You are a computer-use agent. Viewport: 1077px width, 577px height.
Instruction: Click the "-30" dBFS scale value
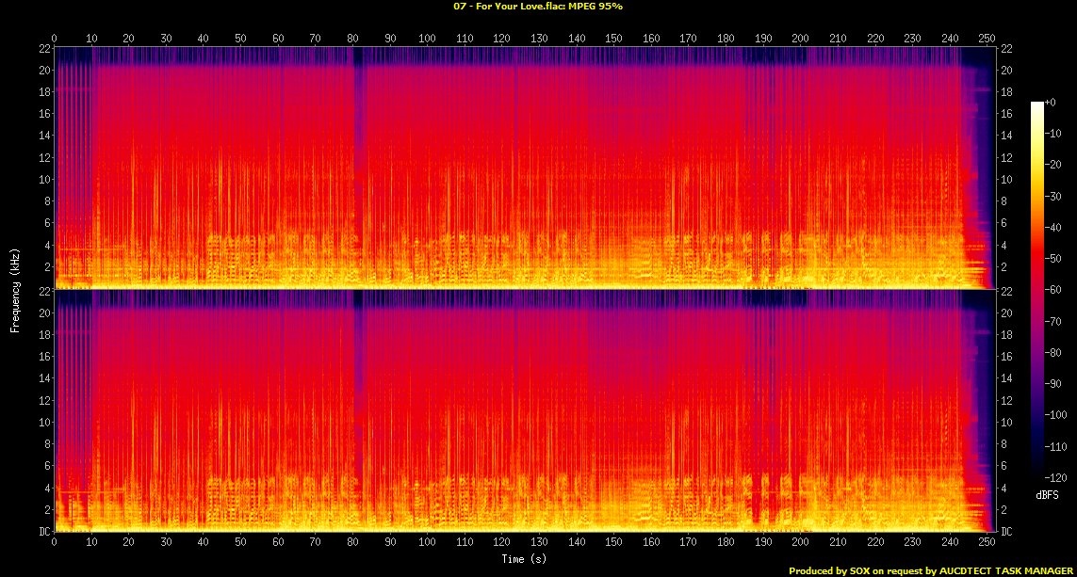pyautogui.click(x=1053, y=196)
